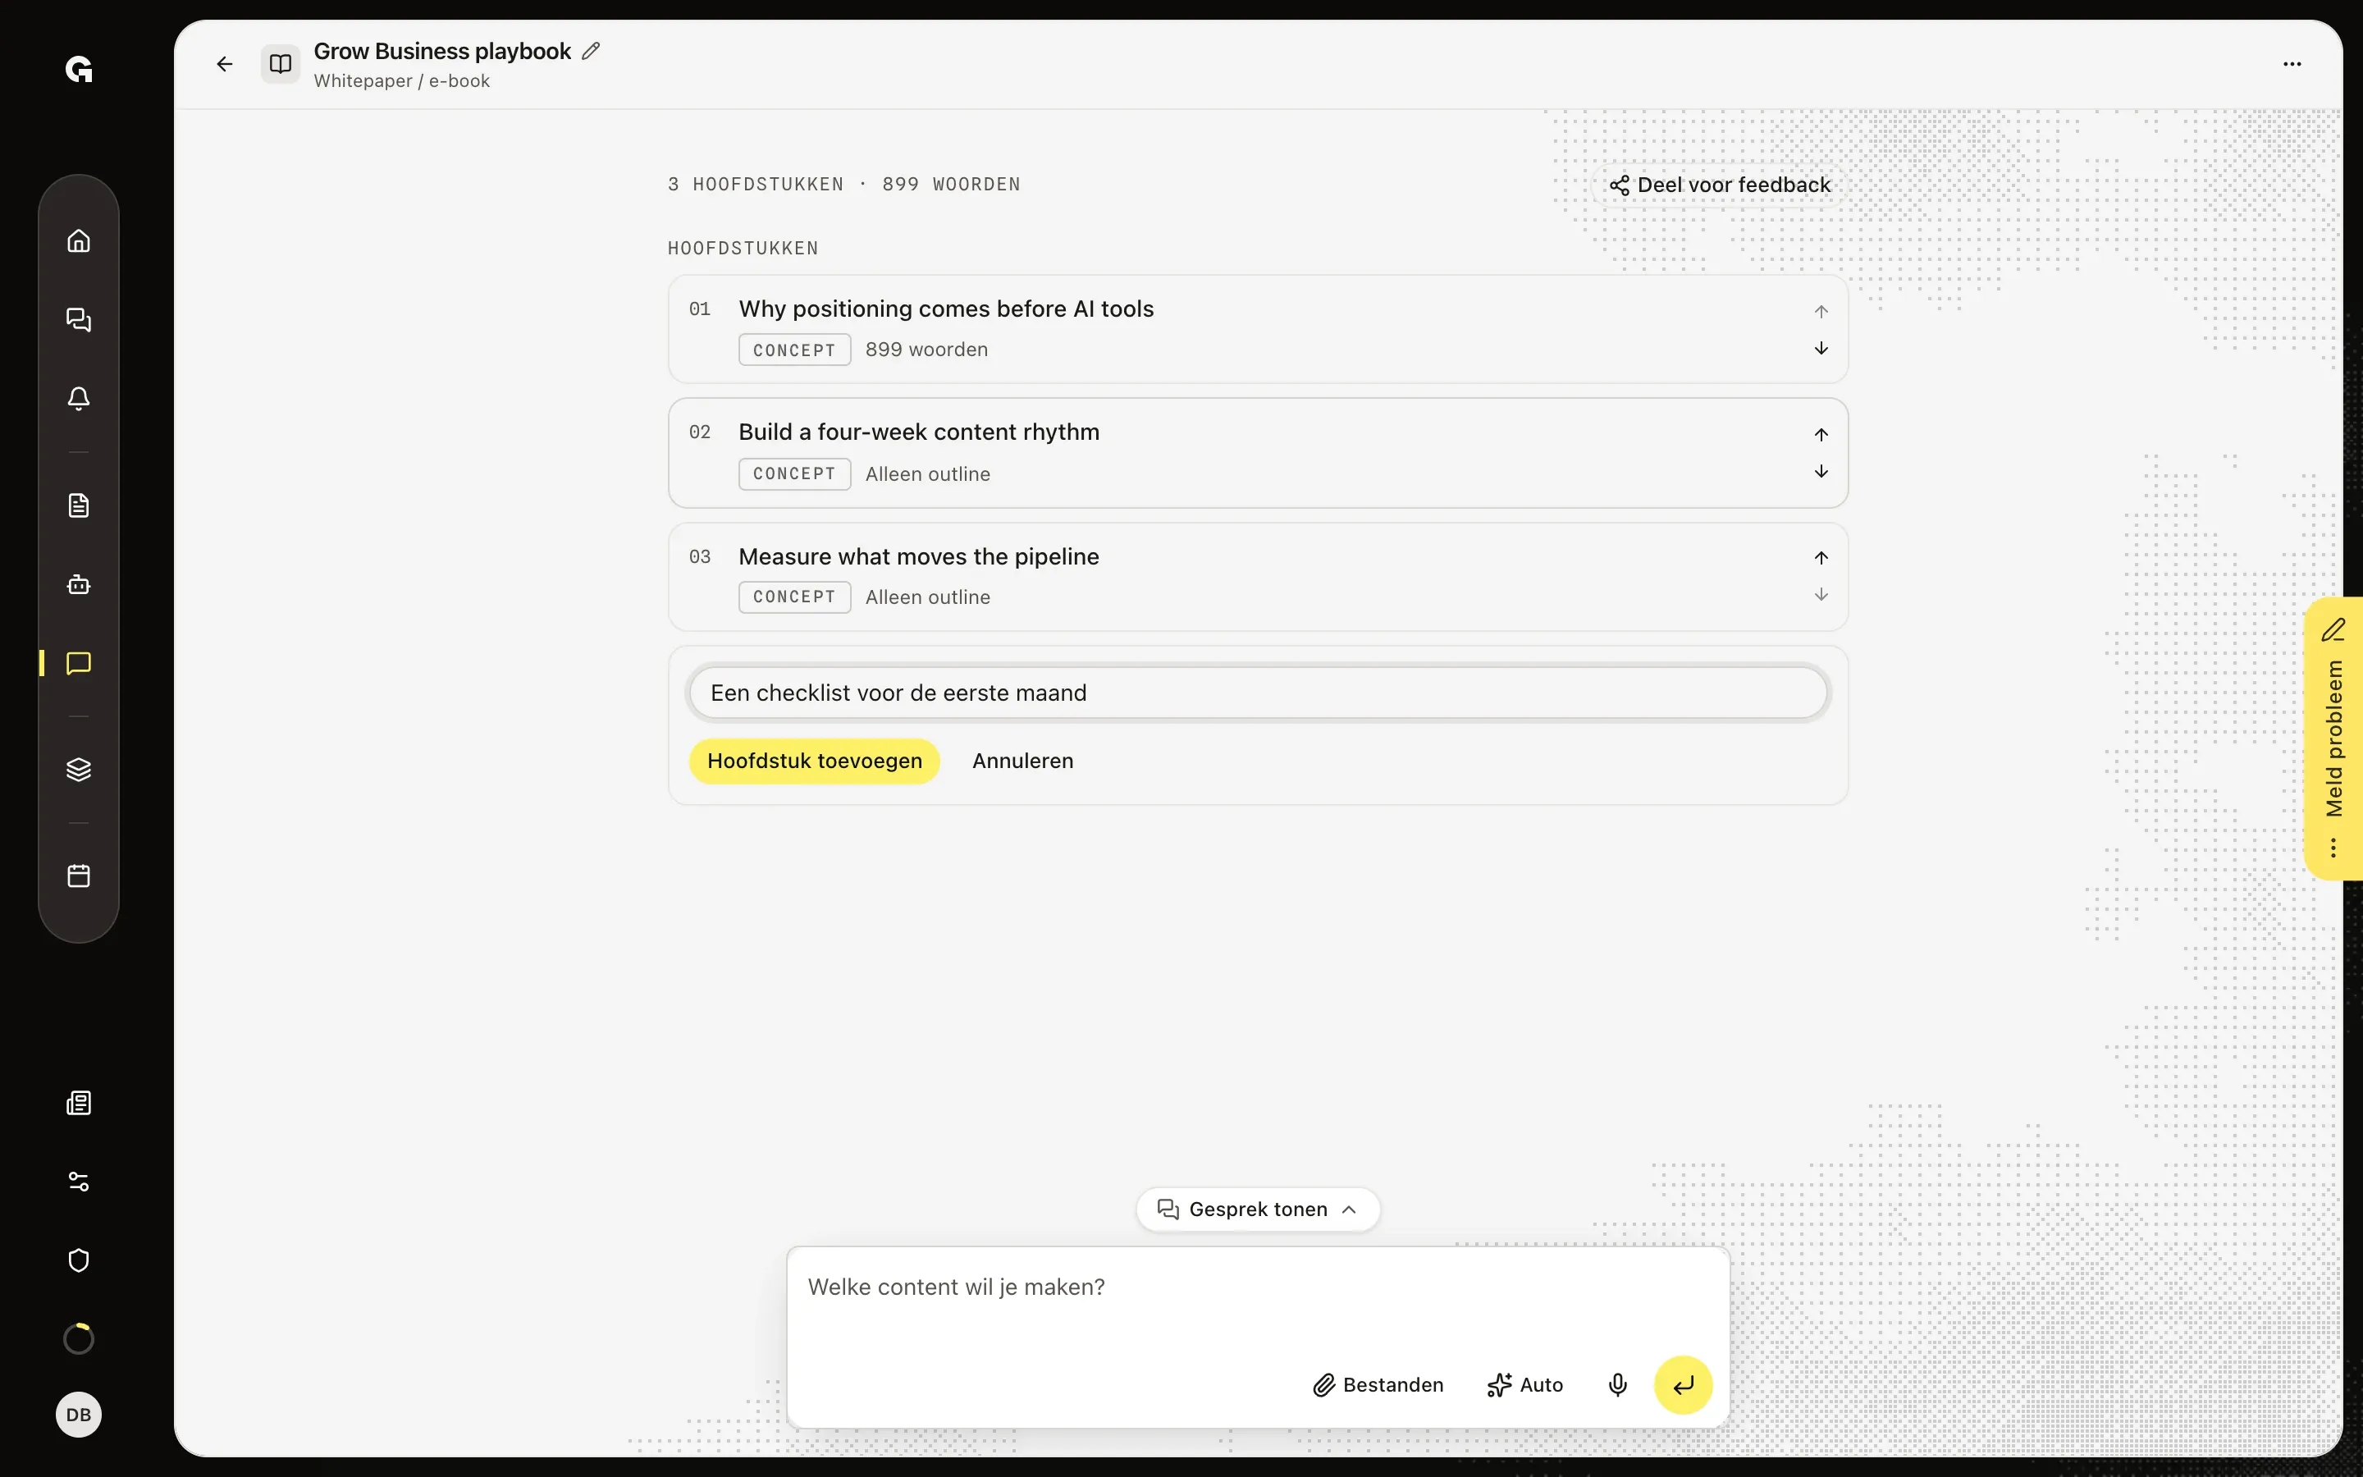Screen dimensions: 2363x1477
Task: Open the conversations icon in sidebar
Action: 79,319
